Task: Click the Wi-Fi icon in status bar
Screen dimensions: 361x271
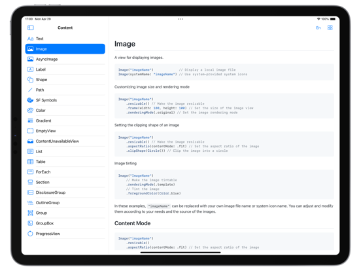Action: [318, 19]
